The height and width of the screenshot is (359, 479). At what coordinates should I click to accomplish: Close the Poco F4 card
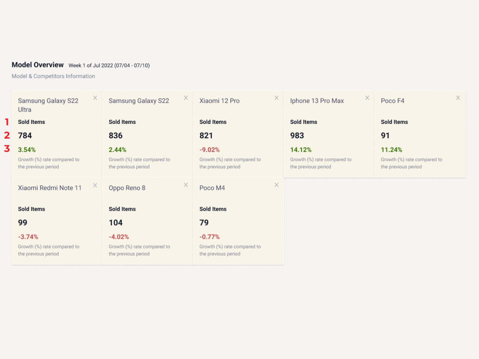tap(458, 98)
